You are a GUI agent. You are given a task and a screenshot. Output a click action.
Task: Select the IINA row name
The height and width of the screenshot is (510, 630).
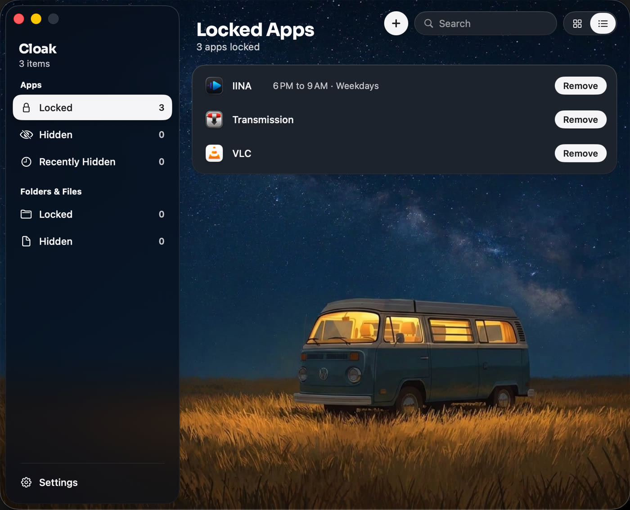coord(242,86)
